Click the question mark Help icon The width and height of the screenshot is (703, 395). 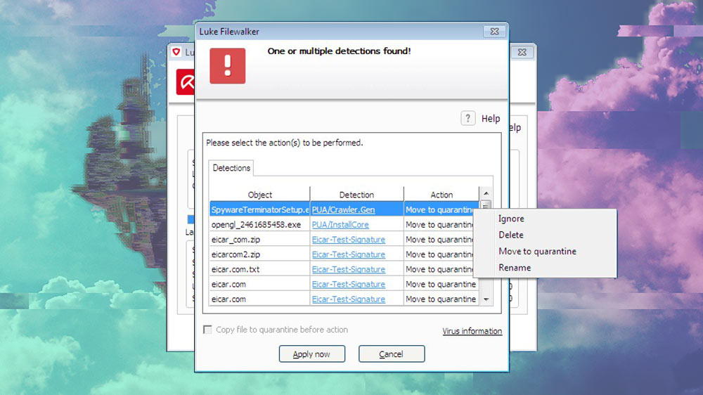[x=467, y=118]
